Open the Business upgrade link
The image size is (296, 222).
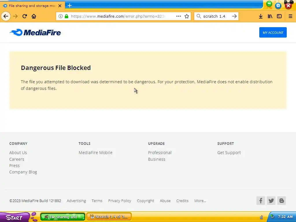156,159
